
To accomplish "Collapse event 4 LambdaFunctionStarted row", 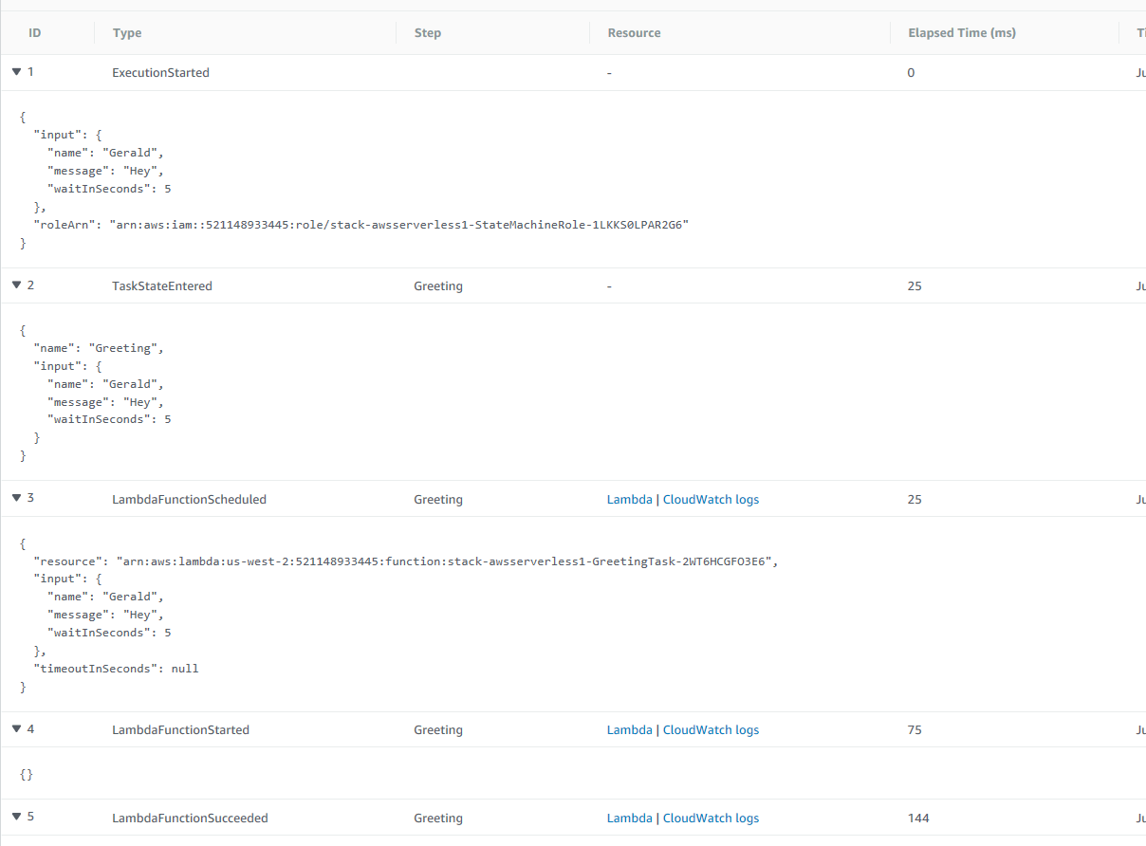I will point(17,729).
